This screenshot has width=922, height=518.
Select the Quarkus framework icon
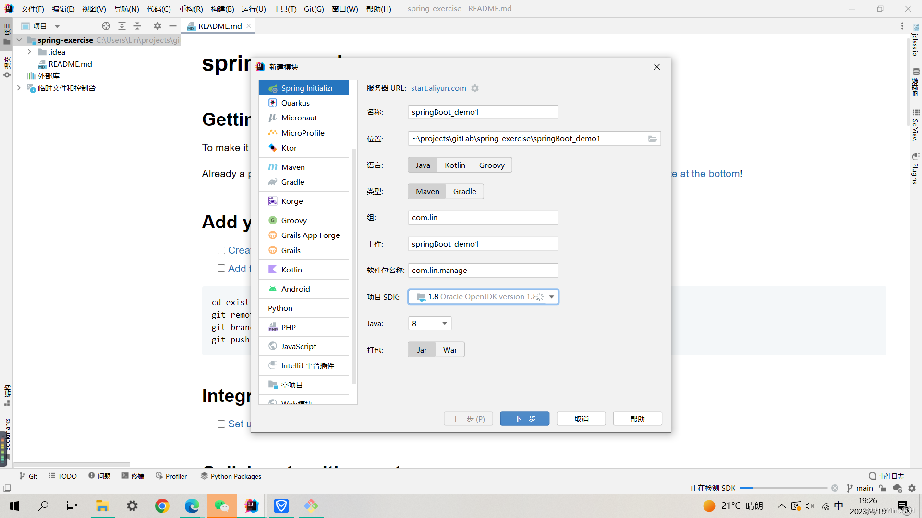point(272,103)
